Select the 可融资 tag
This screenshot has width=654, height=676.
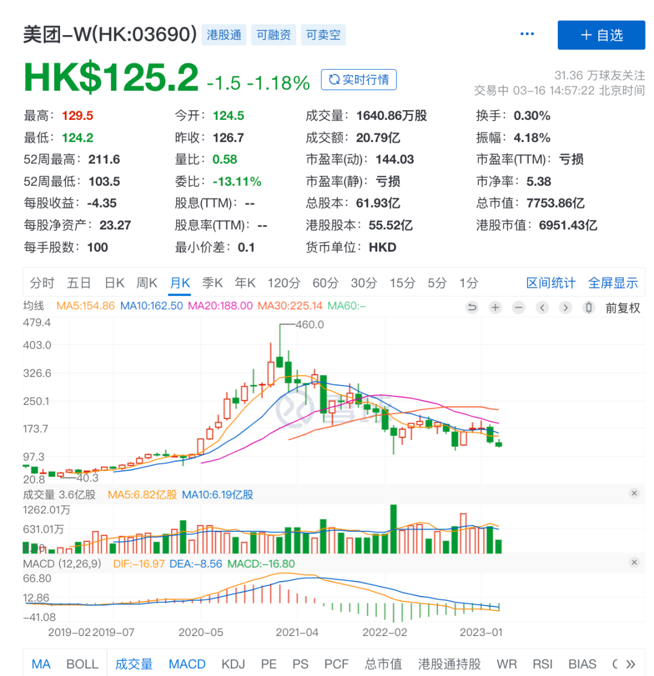point(274,35)
